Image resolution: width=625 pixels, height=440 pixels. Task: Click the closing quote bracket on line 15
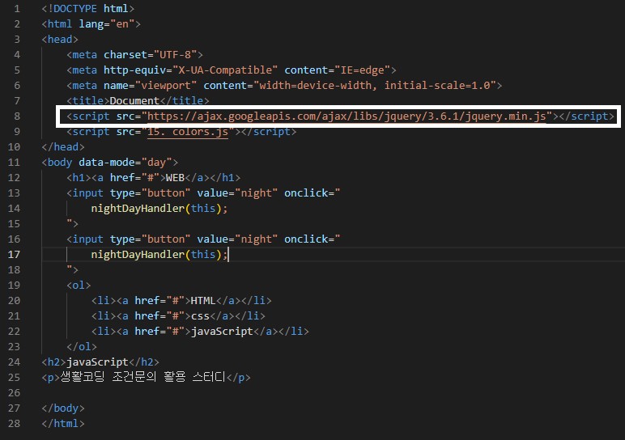[73, 224]
